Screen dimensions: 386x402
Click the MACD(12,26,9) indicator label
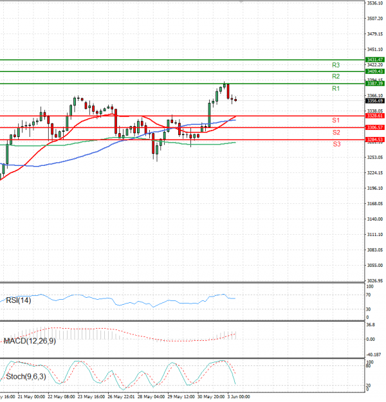coord(30,341)
